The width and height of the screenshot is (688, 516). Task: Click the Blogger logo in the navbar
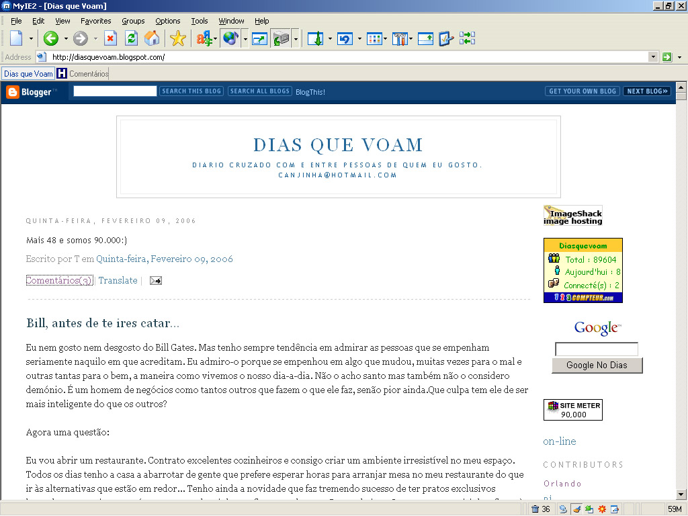32,92
